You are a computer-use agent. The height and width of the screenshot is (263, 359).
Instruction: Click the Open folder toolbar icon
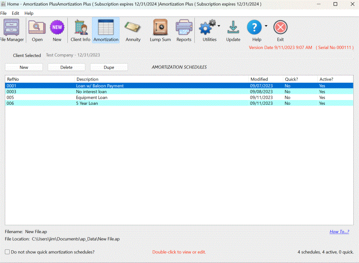point(37,28)
